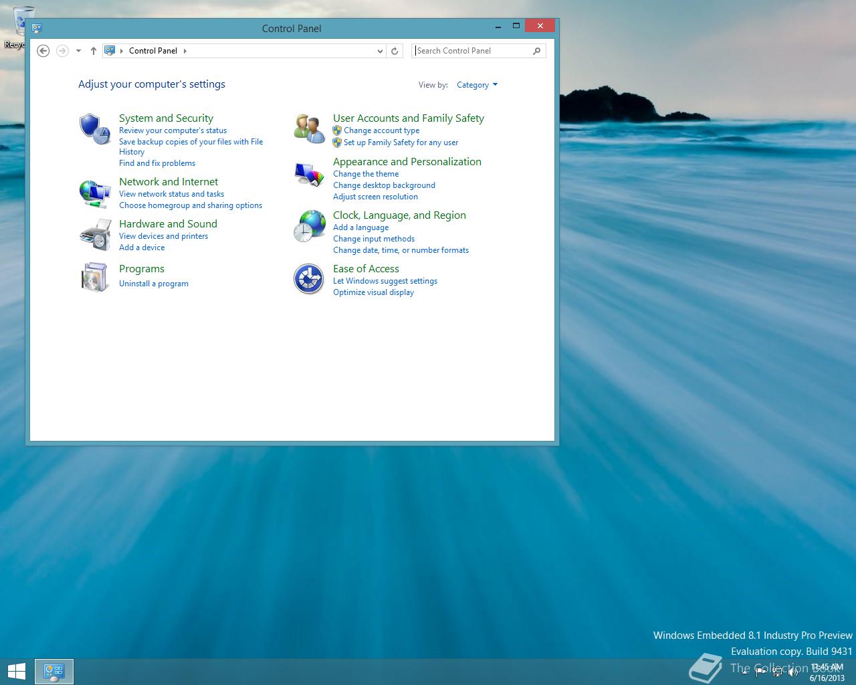Open Ease of Access heading
This screenshot has width=856, height=685.
(x=366, y=269)
